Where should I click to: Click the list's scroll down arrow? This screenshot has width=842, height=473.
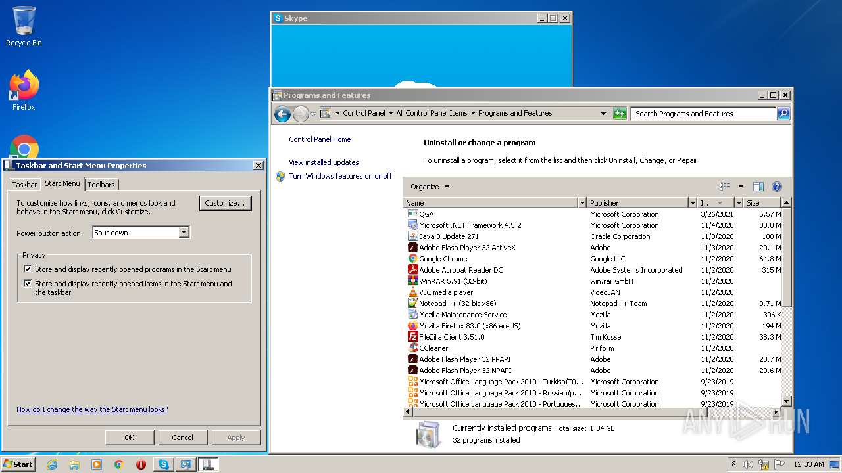[x=786, y=401]
